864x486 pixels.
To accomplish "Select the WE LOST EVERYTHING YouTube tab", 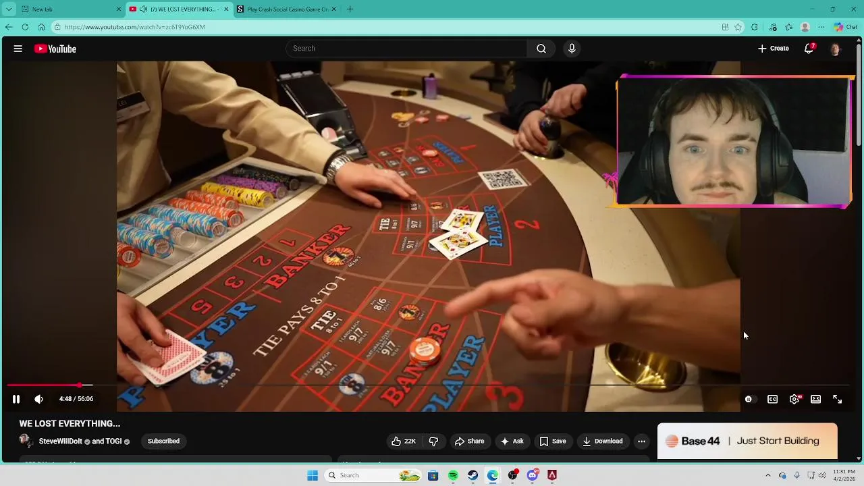I will (179, 9).
